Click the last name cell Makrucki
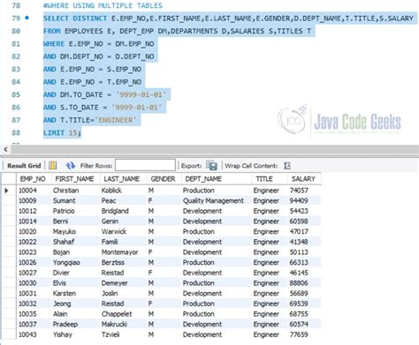The image size is (419, 345). [114, 324]
